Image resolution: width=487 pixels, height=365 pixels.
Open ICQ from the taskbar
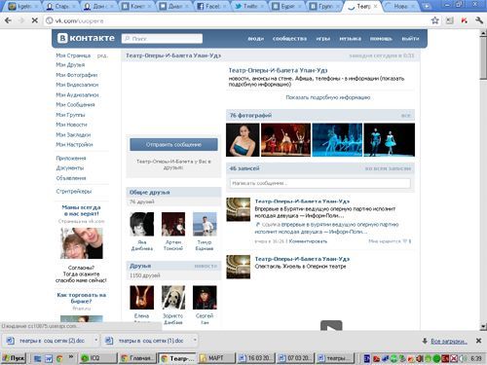click(x=97, y=358)
